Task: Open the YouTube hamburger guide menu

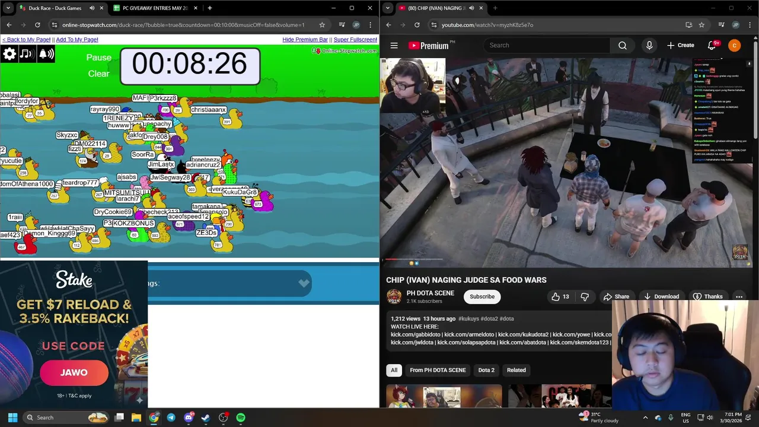Action: coord(394,45)
